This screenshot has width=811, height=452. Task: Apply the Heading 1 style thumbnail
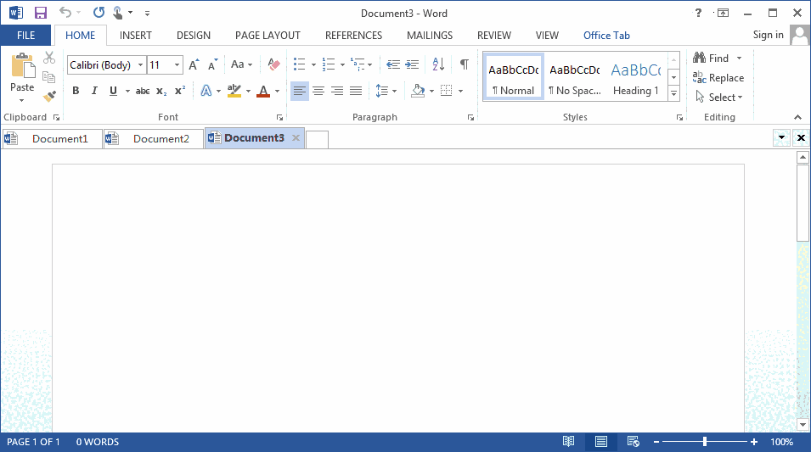635,78
